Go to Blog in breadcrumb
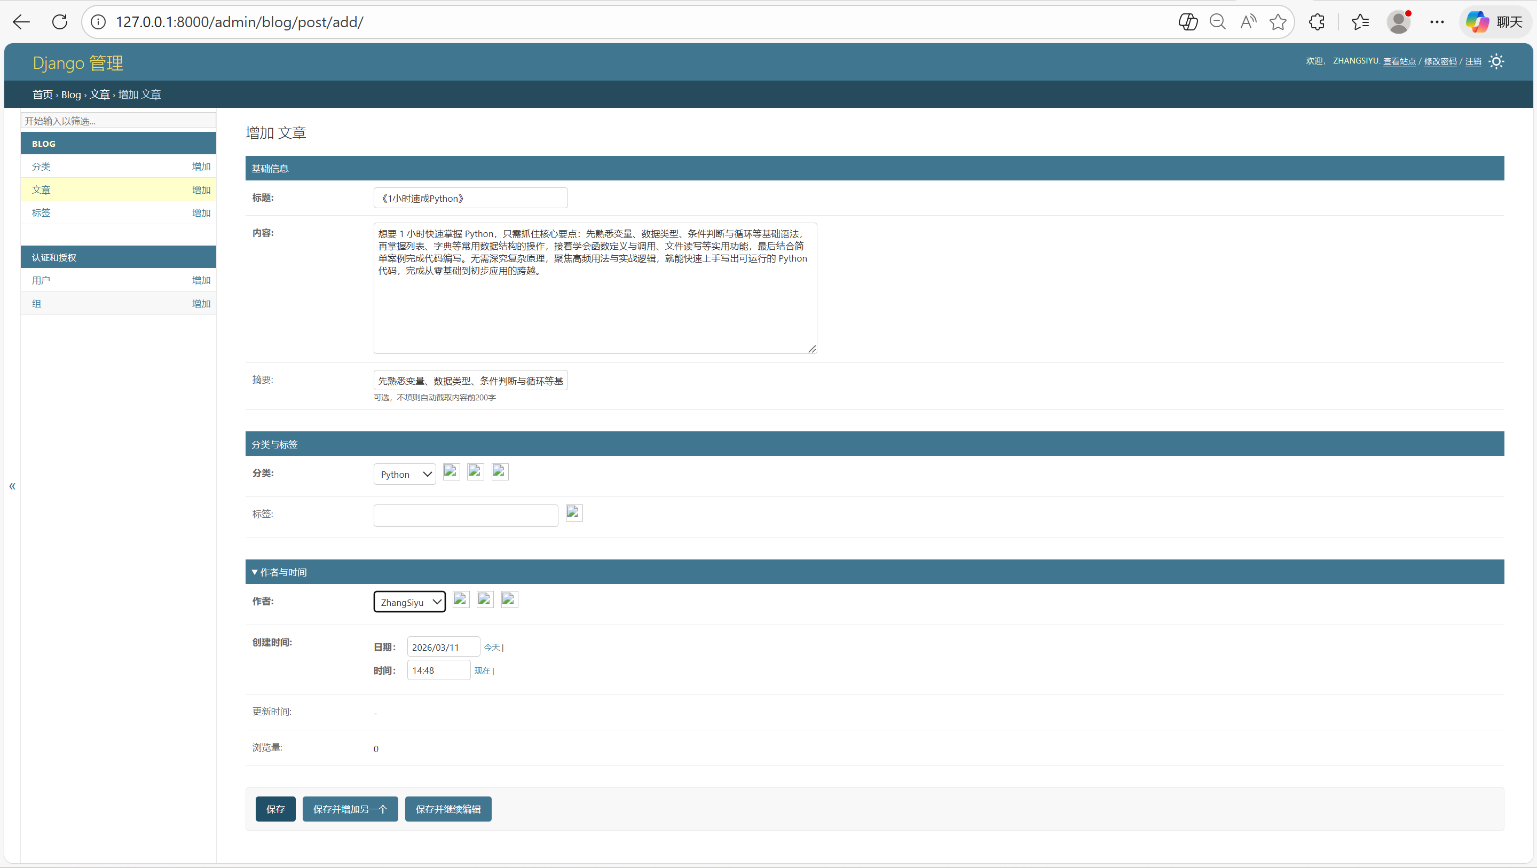The height and width of the screenshot is (868, 1537). click(x=70, y=95)
